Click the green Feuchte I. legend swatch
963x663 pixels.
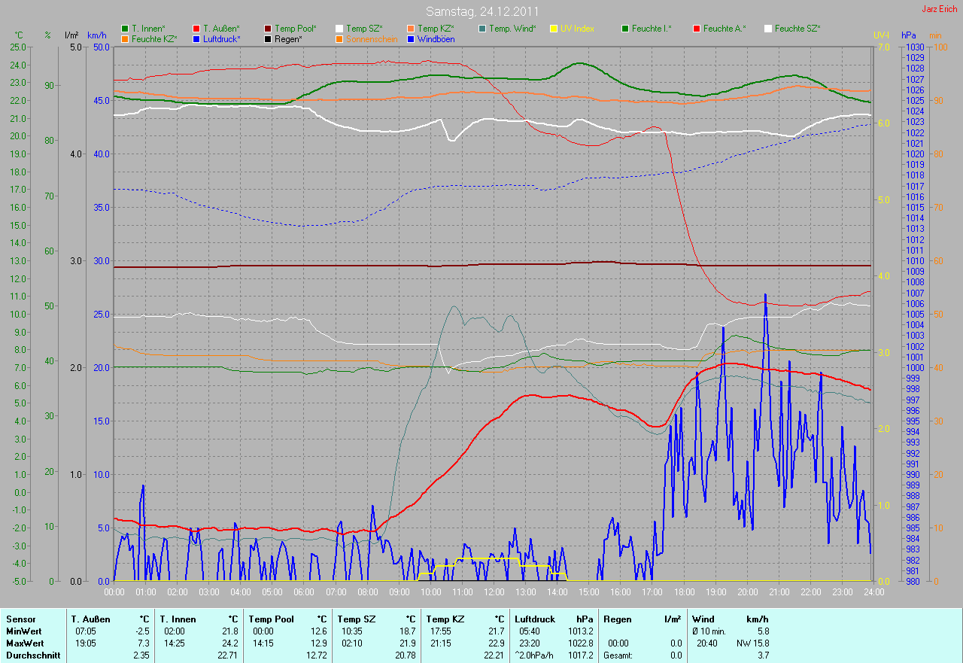tap(625, 29)
